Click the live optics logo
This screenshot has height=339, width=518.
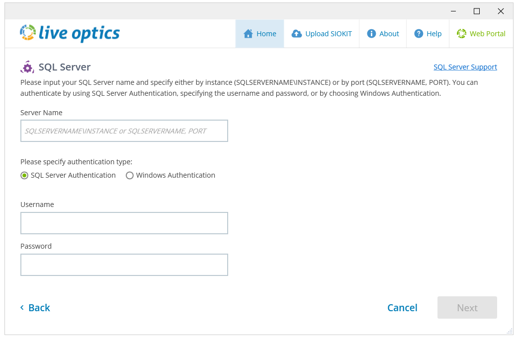pos(70,33)
